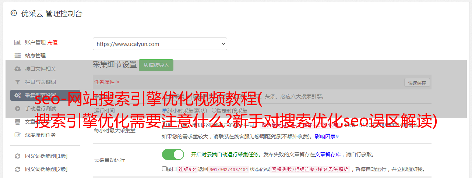Click the refresh icon for 同义词伪原创[2版]
The height and width of the screenshot is (178, 472).
pos(17,169)
